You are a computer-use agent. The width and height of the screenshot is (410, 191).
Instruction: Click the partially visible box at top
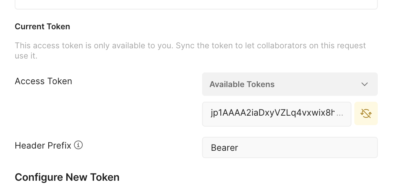[x=196, y=4]
